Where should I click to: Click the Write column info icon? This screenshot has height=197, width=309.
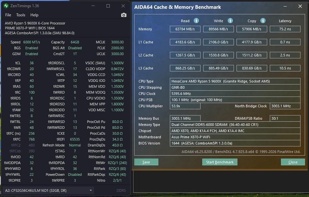pyautogui.click(x=230, y=21)
